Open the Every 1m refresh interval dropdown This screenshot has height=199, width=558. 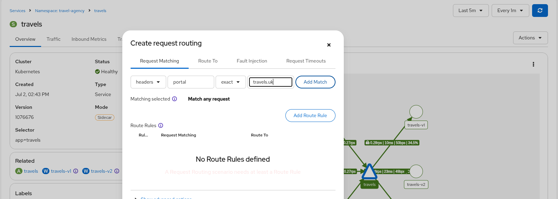(x=510, y=11)
